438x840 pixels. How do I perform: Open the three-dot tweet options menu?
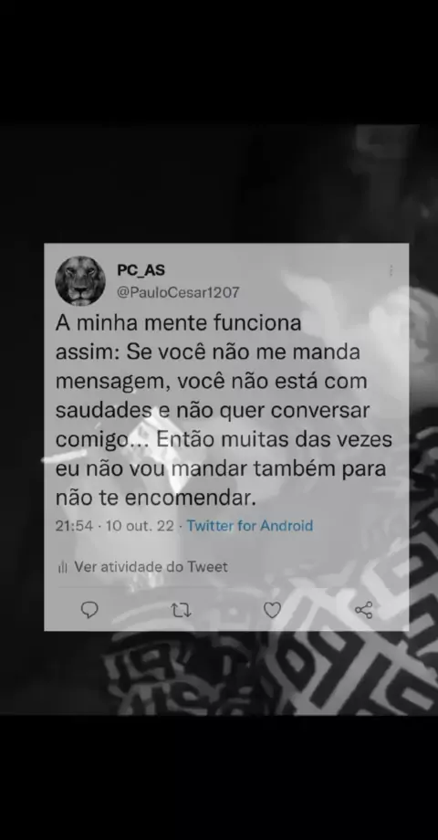(x=391, y=270)
